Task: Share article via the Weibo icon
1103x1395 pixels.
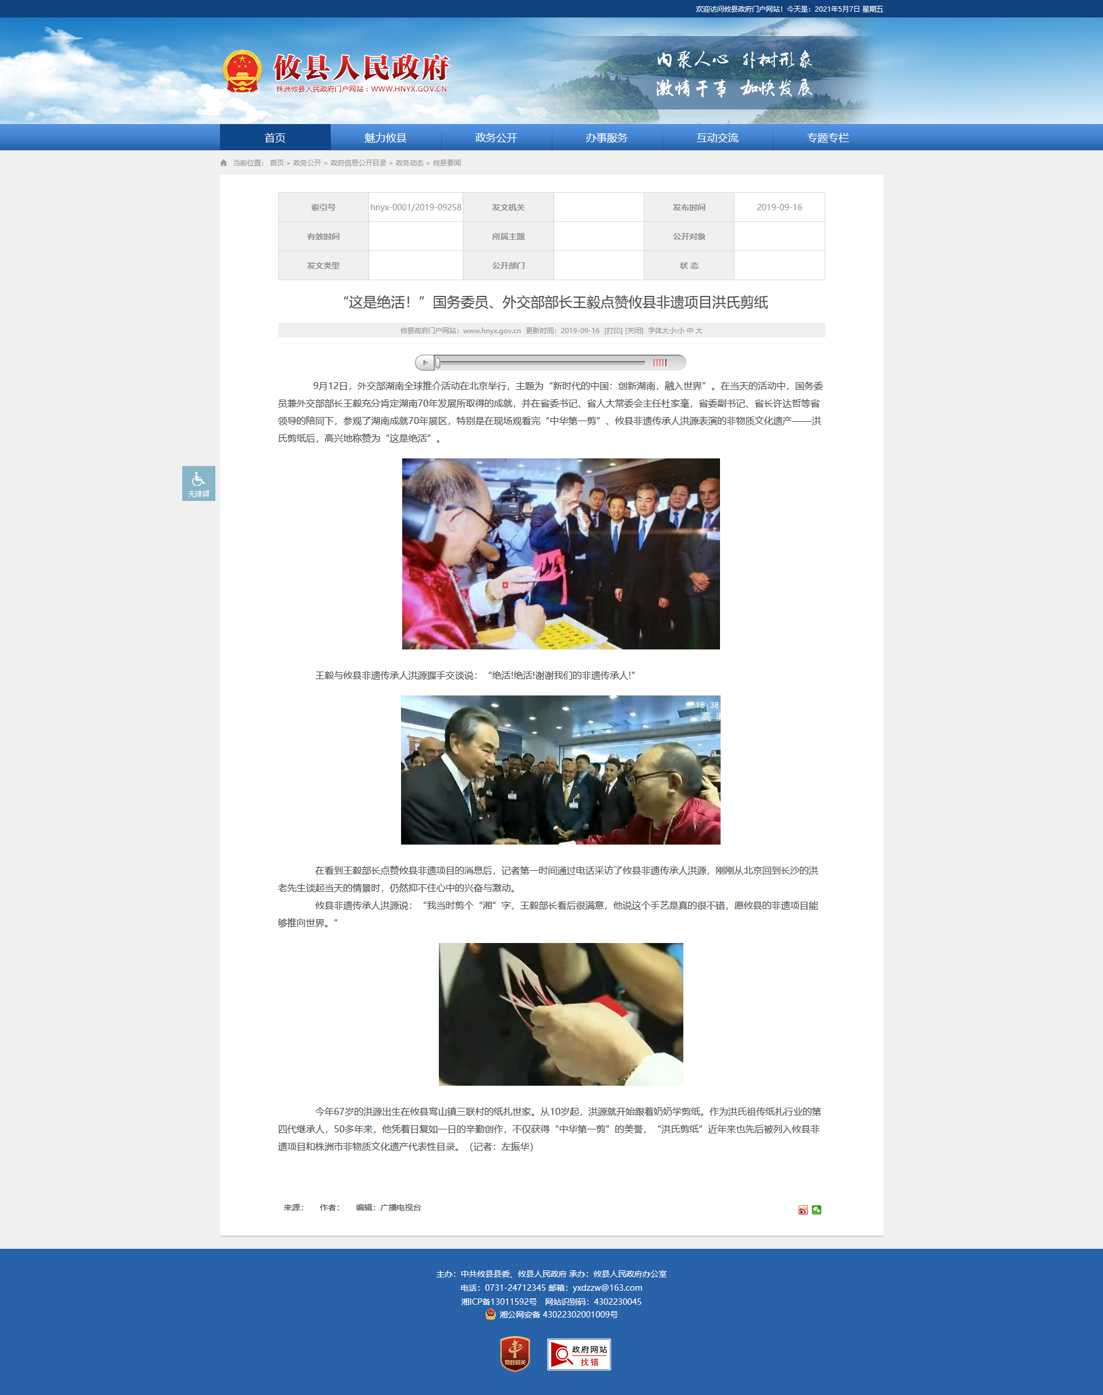Action: 803,1210
